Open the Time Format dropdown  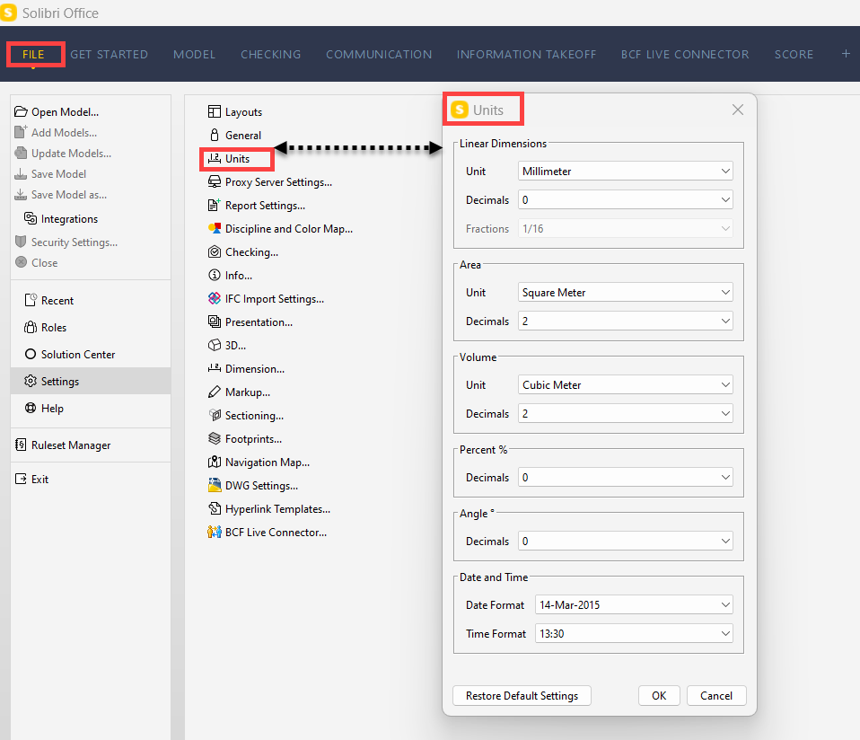click(634, 634)
